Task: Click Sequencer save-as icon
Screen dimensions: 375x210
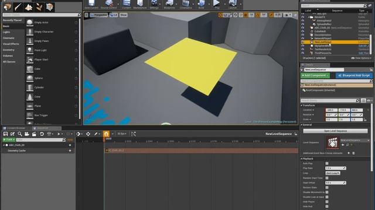Action: pos(12,134)
